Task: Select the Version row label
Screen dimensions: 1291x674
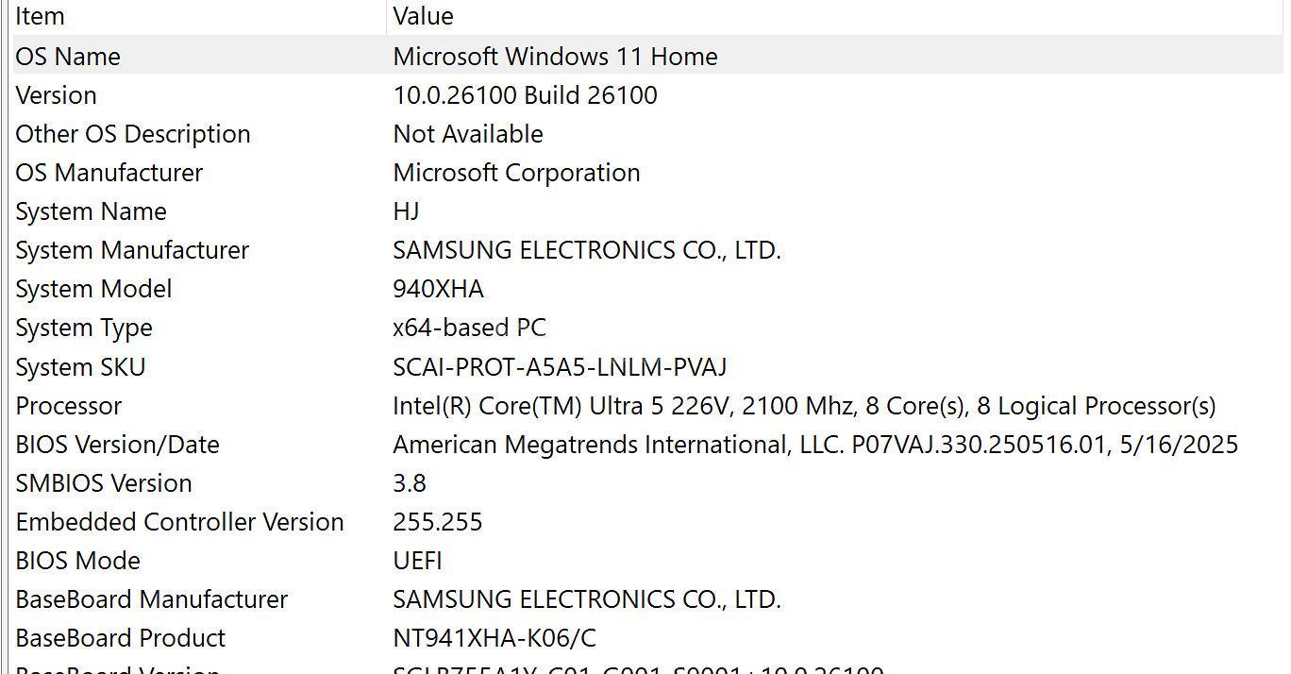Action: point(57,95)
